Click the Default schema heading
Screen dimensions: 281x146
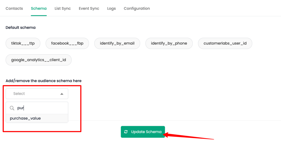click(x=21, y=28)
